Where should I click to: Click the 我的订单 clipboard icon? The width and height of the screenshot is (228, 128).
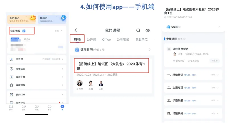[11, 95]
